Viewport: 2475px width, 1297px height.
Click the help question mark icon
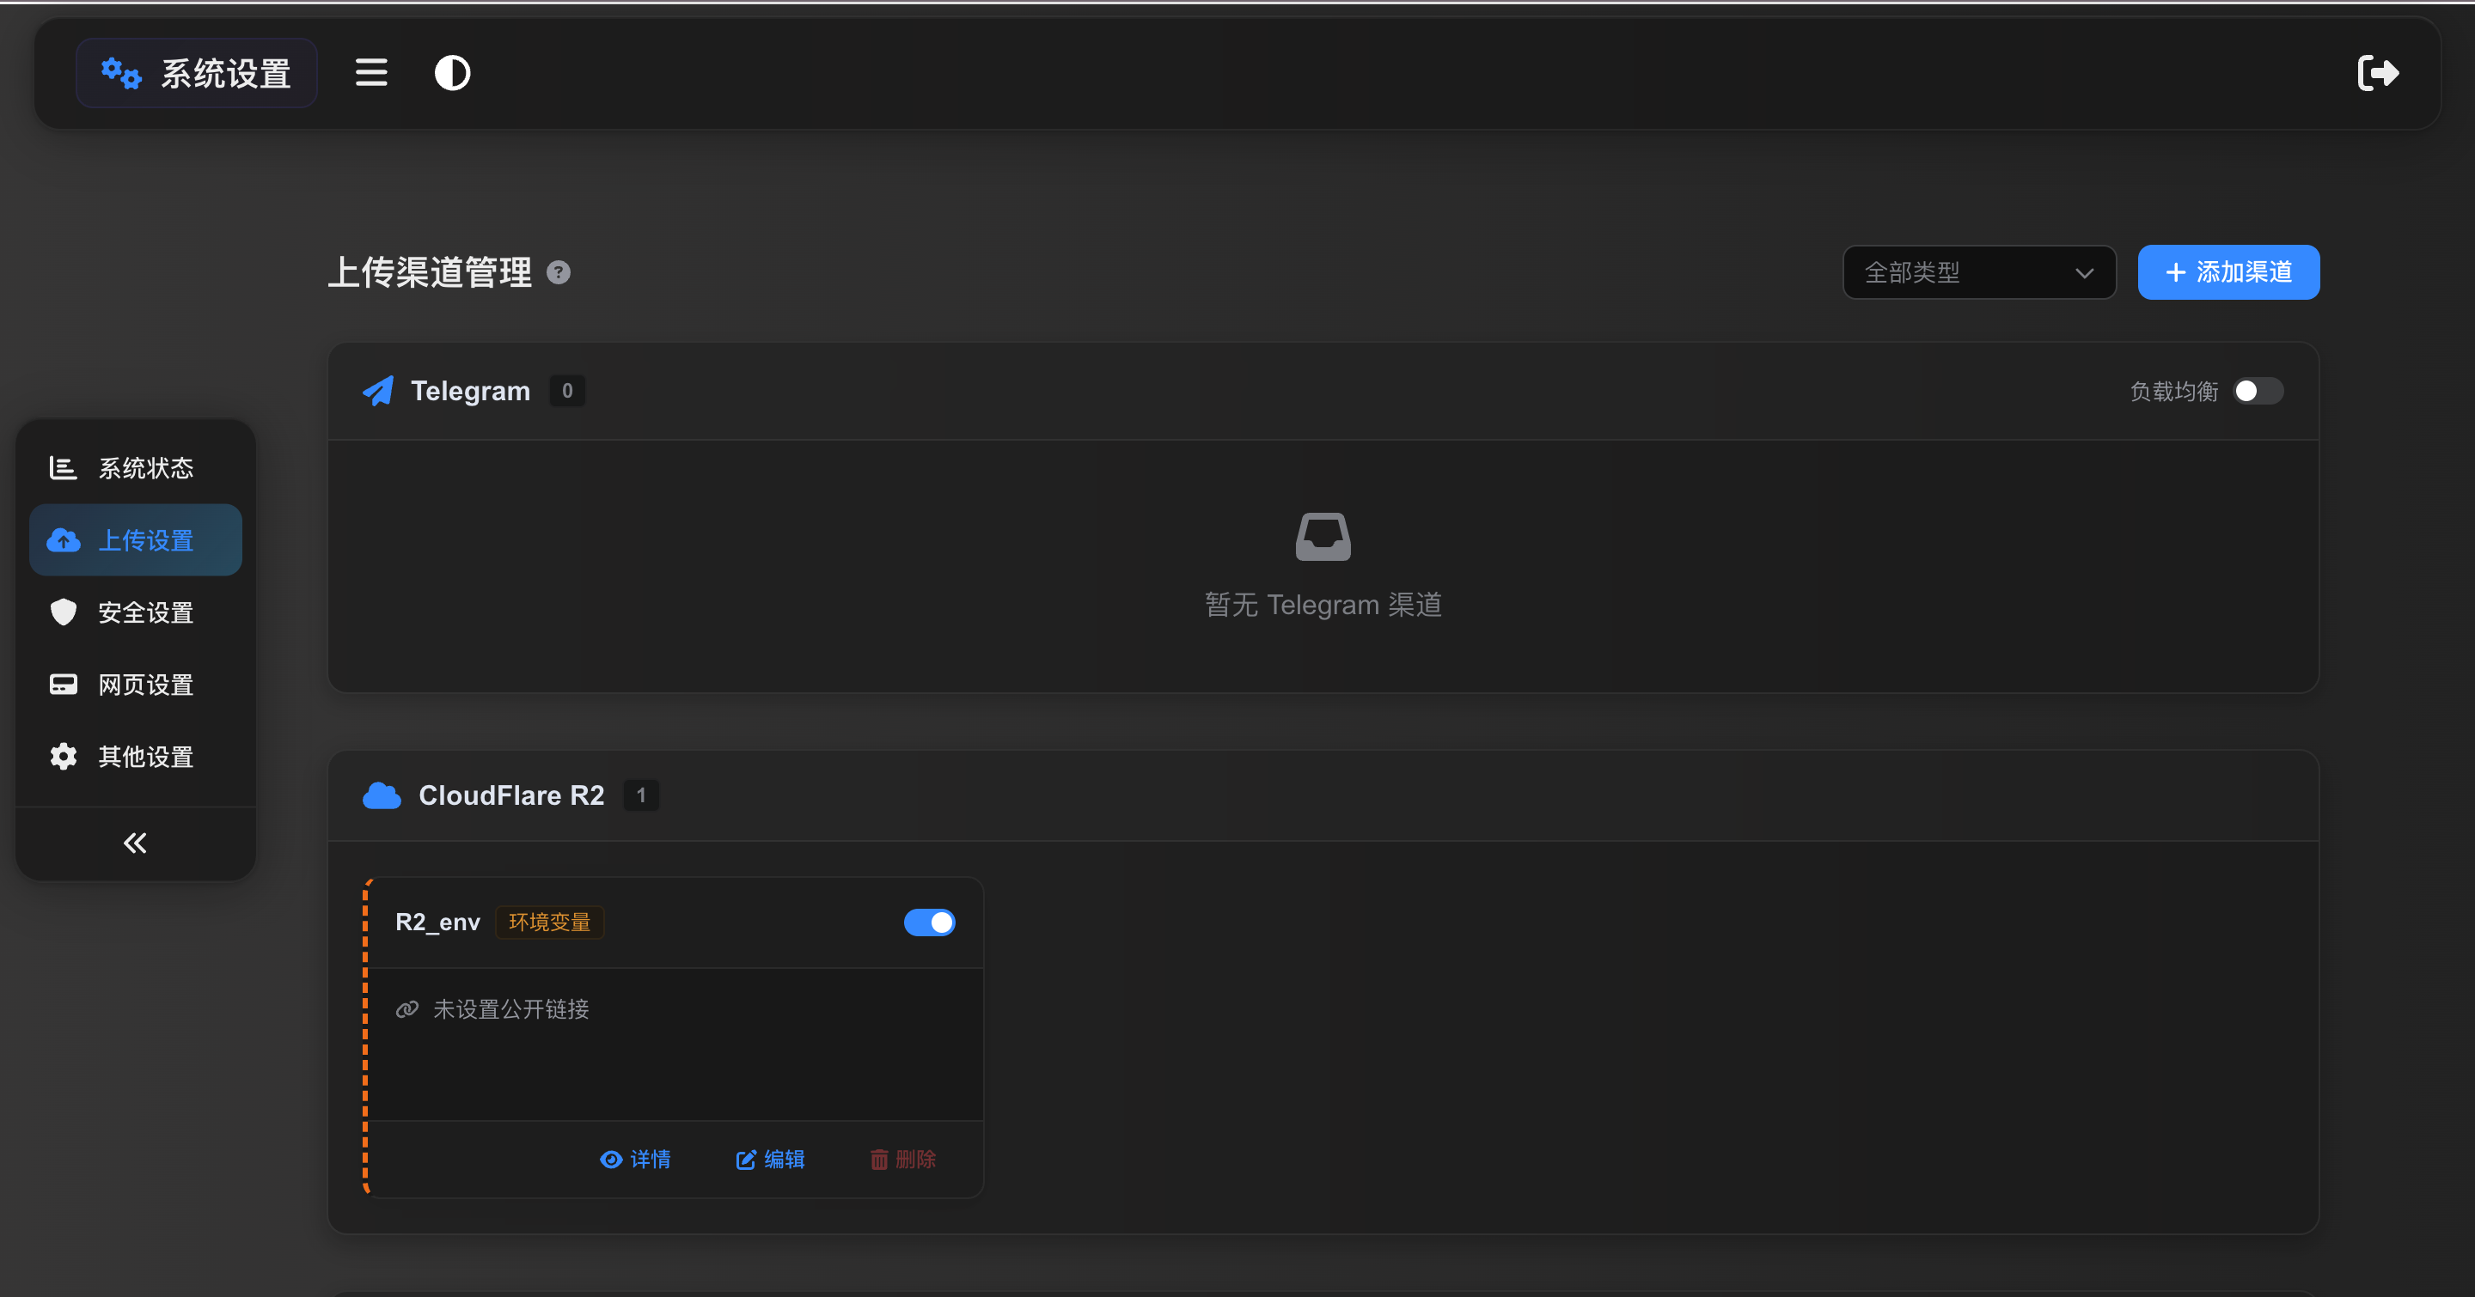tap(559, 272)
